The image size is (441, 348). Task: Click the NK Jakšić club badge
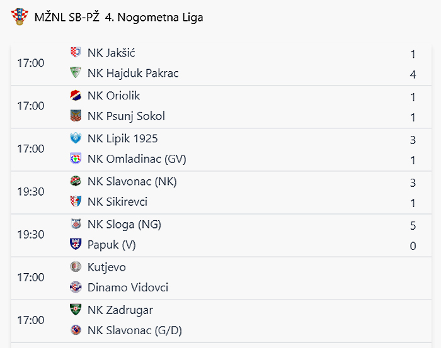point(76,52)
